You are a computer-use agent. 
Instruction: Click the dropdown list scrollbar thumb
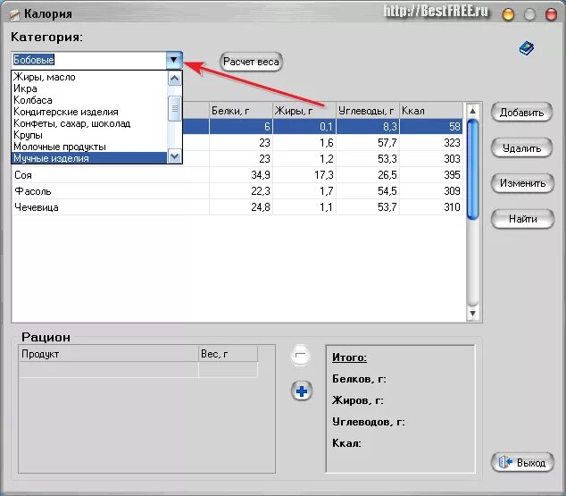[x=175, y=108]
